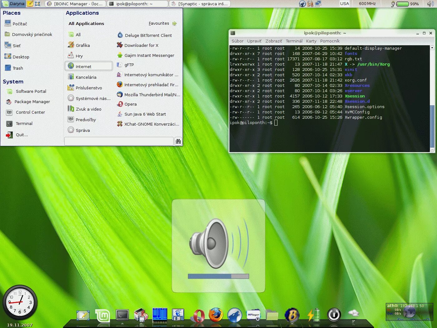Screen dimensions: 437x328
Task: Open Internetový komunikátor entry
Action: tap(147, 75)
